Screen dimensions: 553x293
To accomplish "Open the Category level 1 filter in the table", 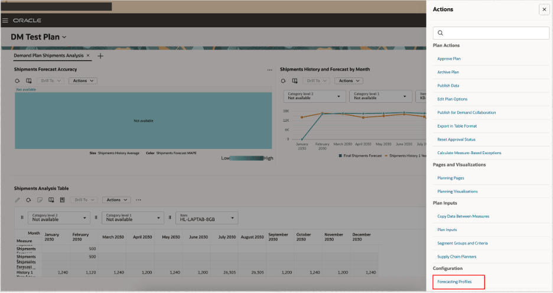I will pyautogui.click(x=133, y=218).
